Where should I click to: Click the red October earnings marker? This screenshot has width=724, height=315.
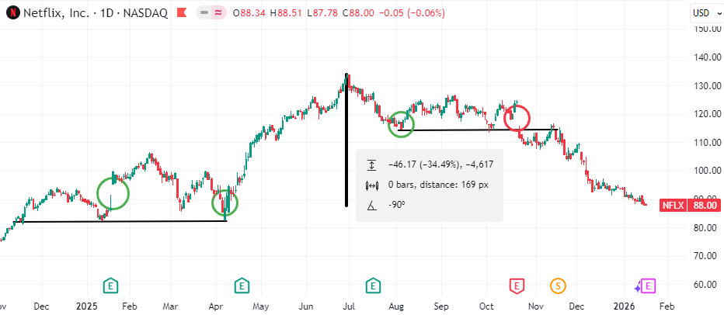[516, 286]
